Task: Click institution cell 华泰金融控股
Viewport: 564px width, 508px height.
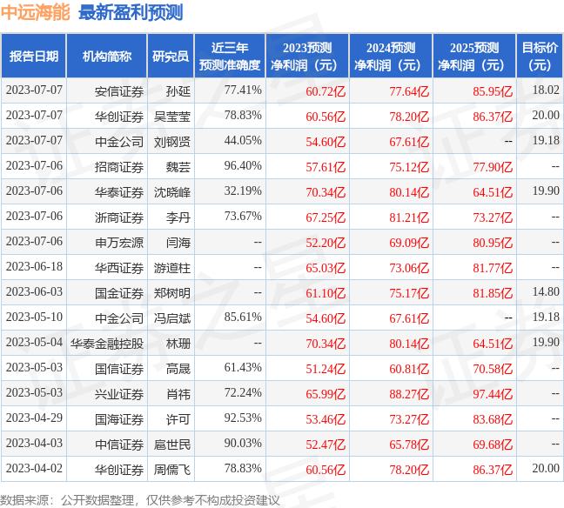Action: 107,344
